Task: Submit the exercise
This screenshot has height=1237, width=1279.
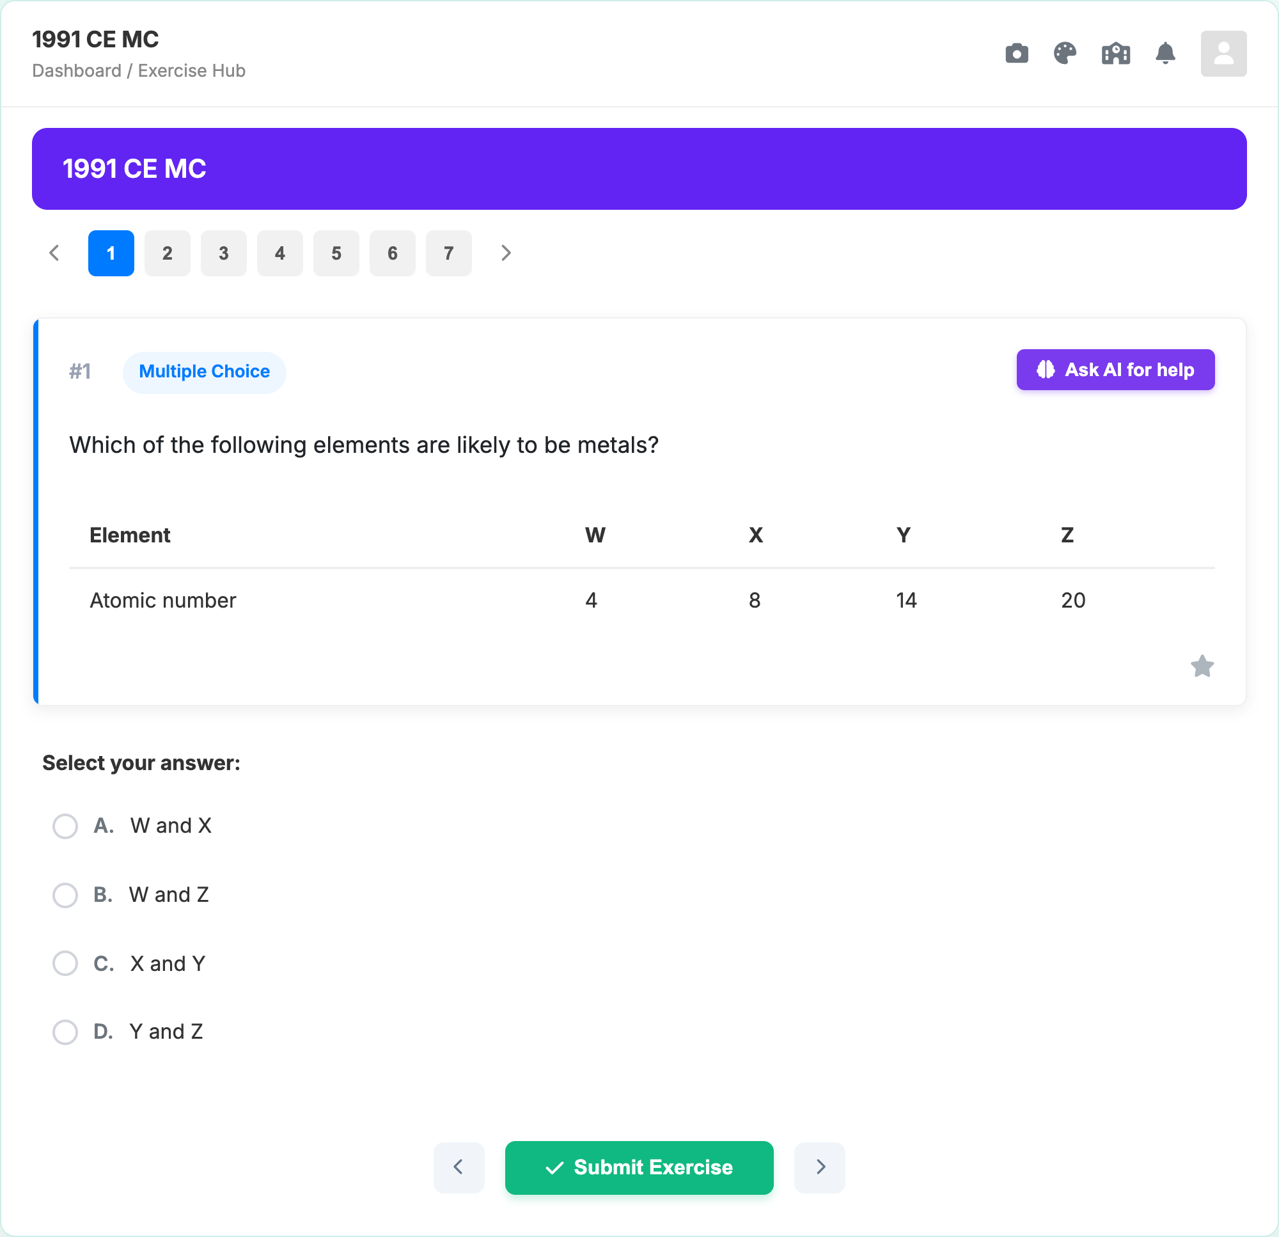Action: click(638, 1167)
